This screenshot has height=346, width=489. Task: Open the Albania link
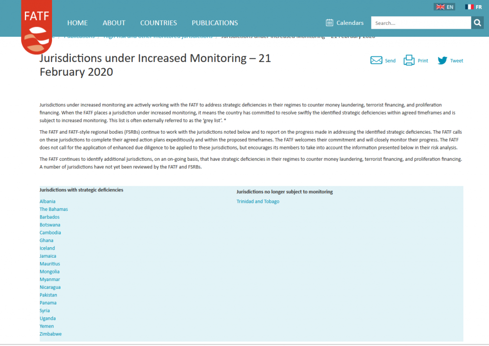[47, 201]
